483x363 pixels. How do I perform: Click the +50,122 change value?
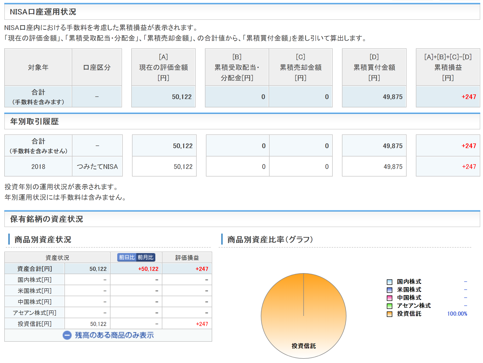148,269
